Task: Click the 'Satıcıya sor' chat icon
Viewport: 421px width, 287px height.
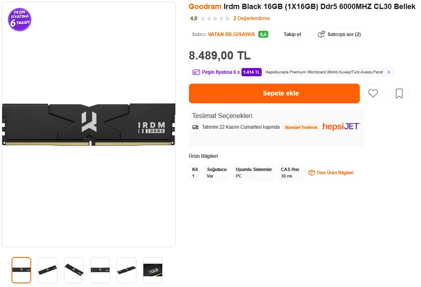Action: pos(322,34)
